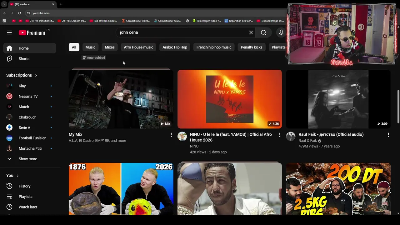Select the Playlists filter chip
Image resolution: width=400 pixels, height=225 pixels.
(x=278, y=47)
